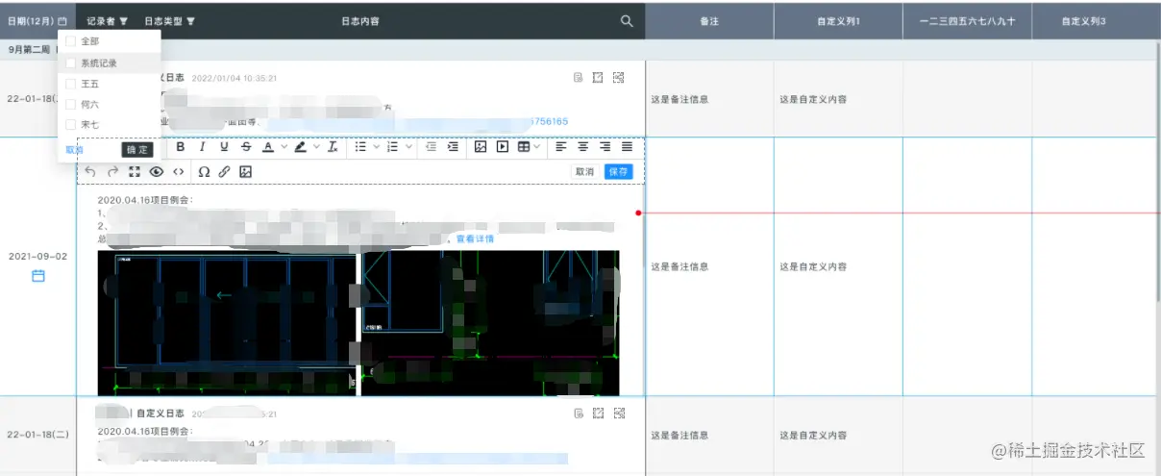The width and height of the screenshot is (1161, 476).
Task: Check the 宋七 option
Action: click(70, 125)
